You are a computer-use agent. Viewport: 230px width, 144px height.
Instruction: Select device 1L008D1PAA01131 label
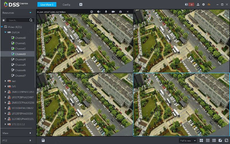pyautogui.click(x=23, y=119)
